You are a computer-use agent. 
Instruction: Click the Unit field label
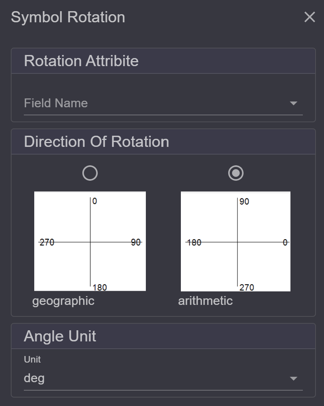tap(32, 359)
